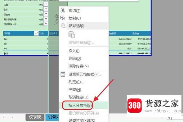Viewport: 183px width, 122px height.
Task: Click the Copy pages icon
Action: click(63, 18)
